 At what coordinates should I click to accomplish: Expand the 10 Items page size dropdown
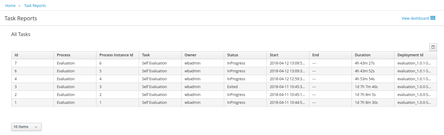(26, 127)
